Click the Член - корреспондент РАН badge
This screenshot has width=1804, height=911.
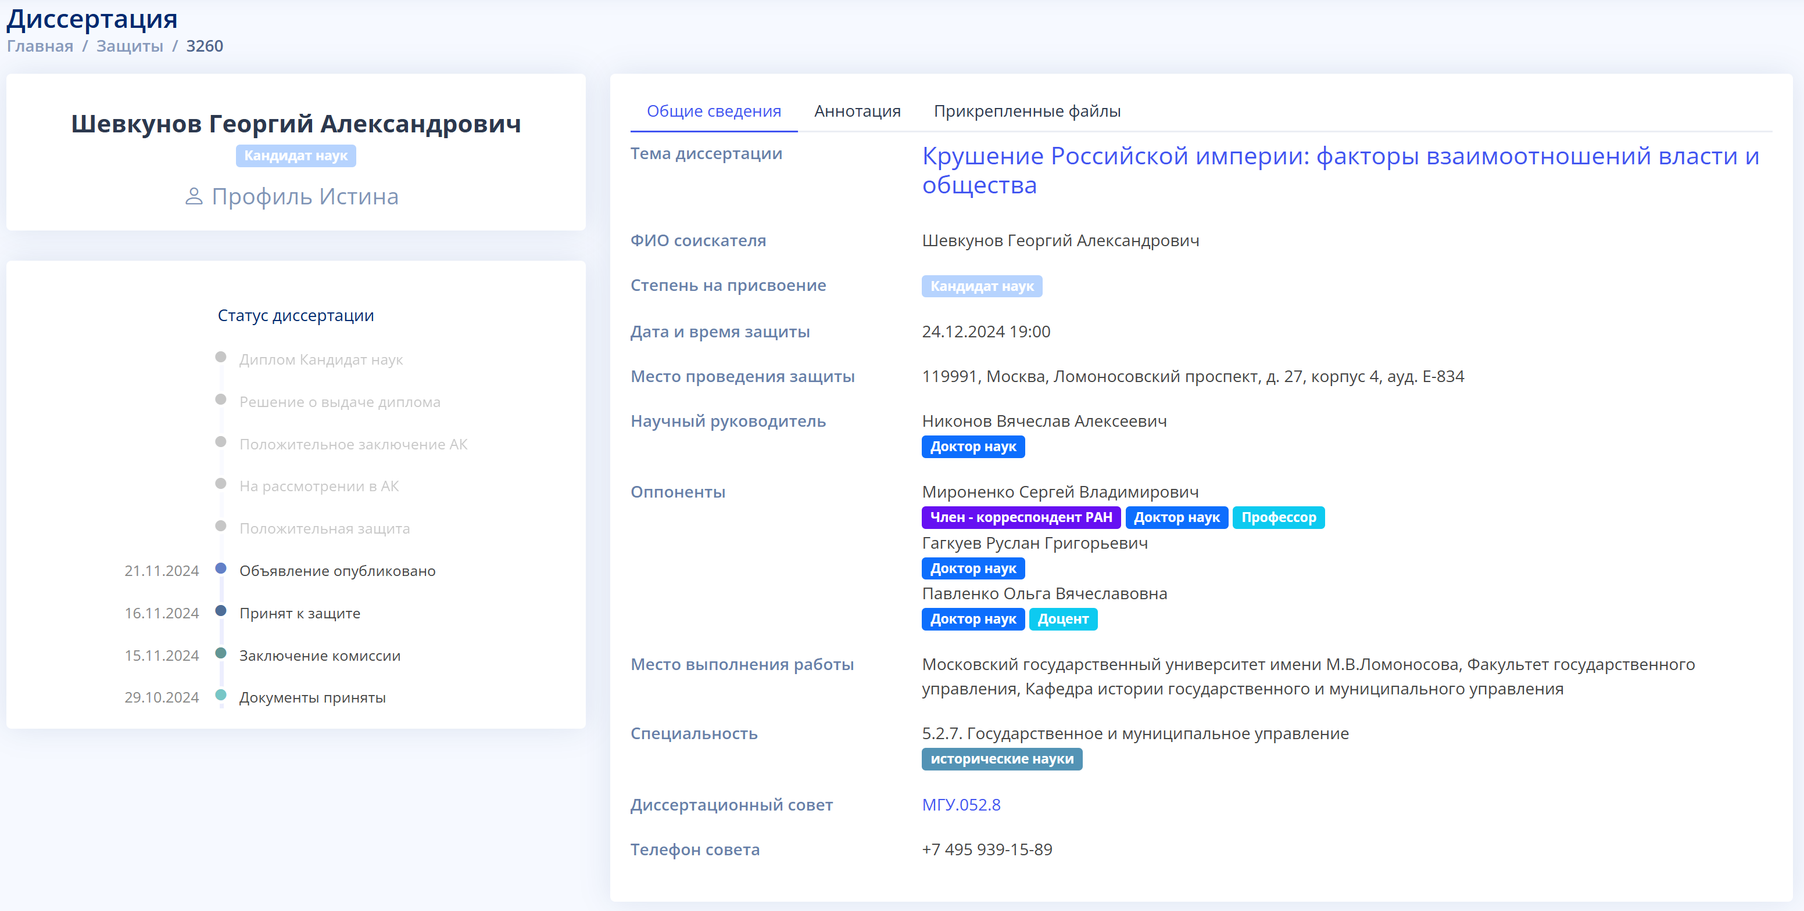tap(1021, 517)
